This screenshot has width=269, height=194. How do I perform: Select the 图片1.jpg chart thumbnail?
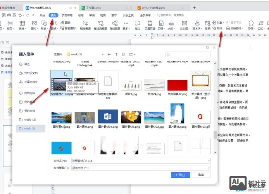tap(128, 85)
